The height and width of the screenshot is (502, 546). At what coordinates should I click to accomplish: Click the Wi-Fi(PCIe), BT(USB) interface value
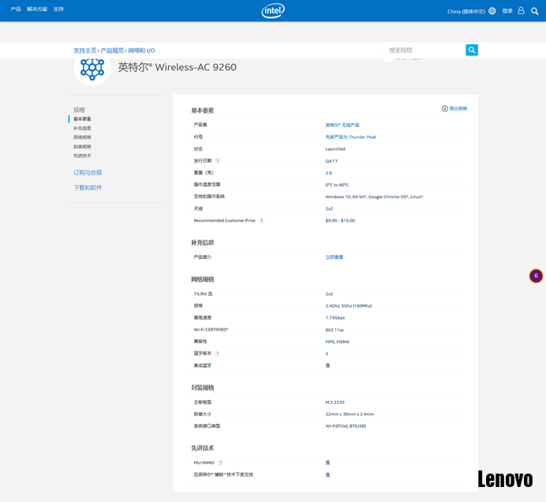(x=346, y=426)
